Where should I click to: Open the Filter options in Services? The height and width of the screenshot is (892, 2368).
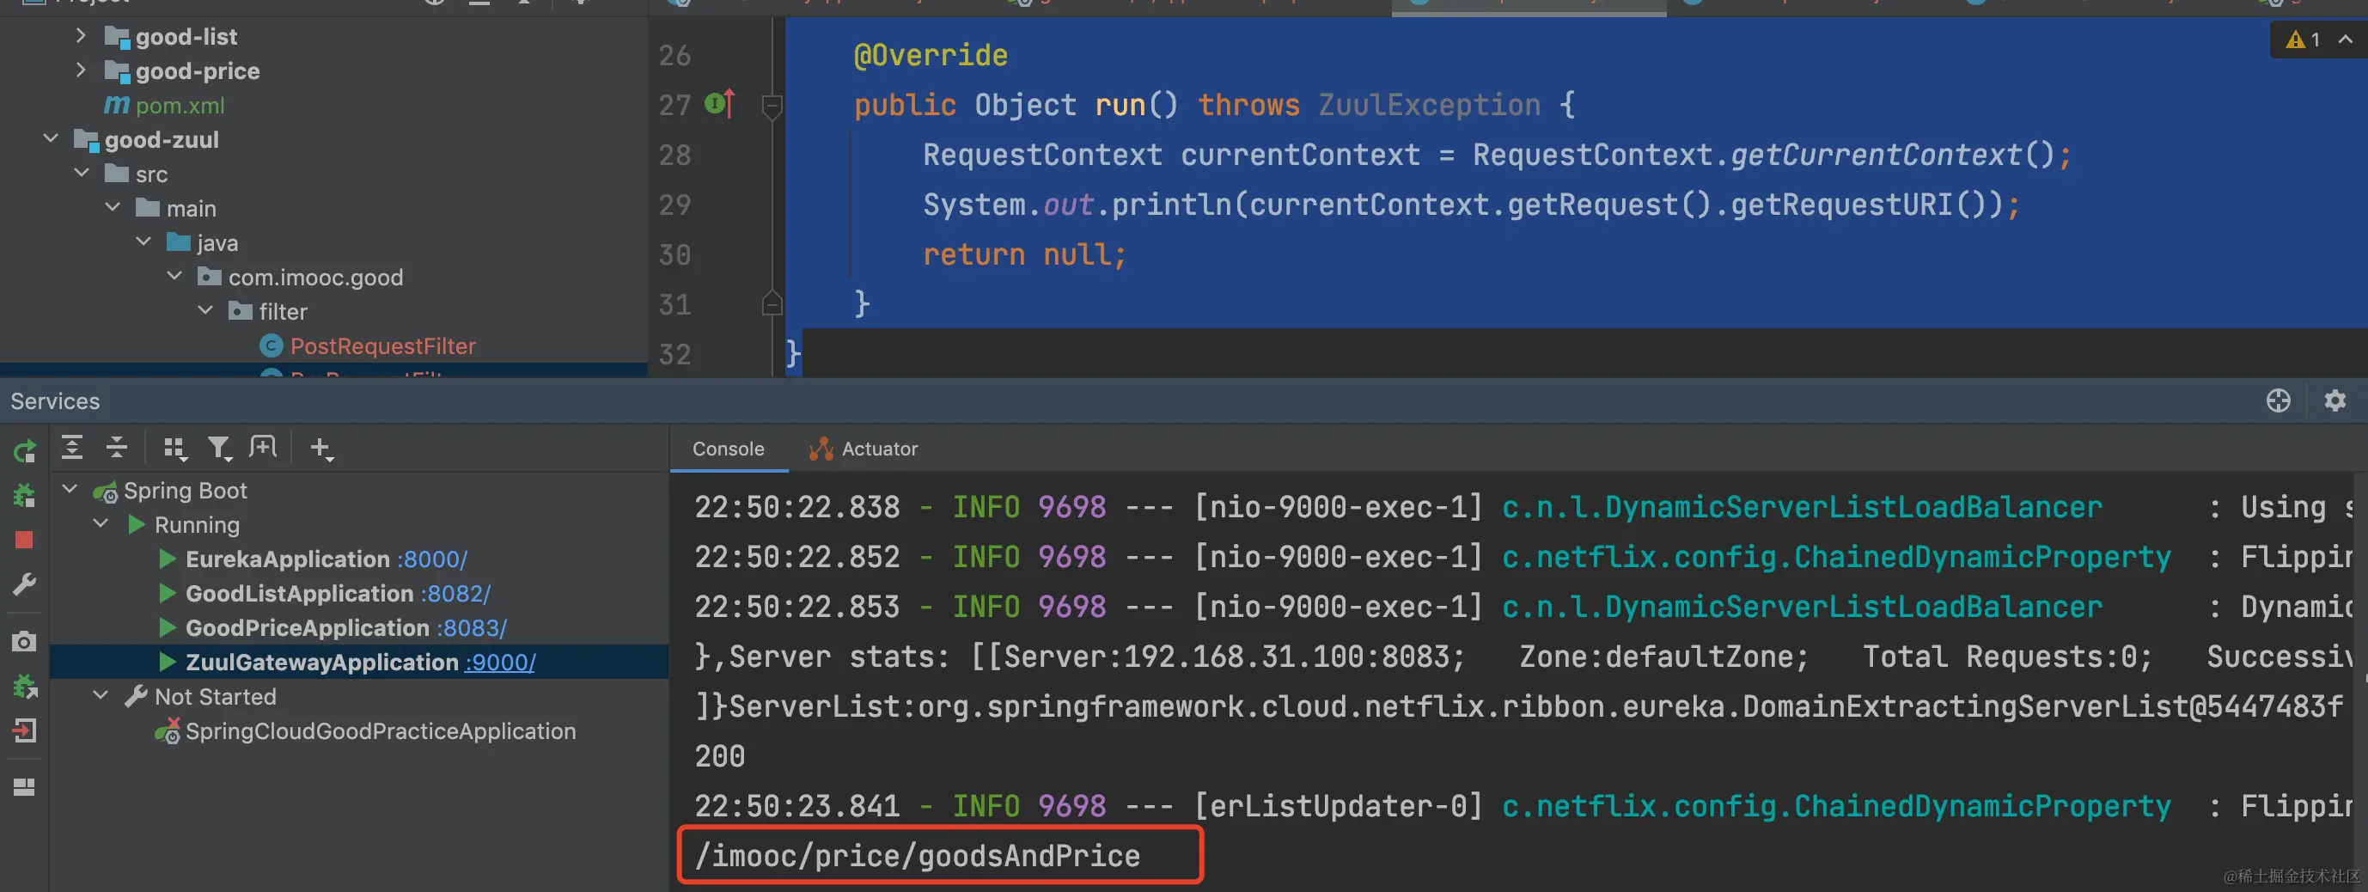click(219, 449)
